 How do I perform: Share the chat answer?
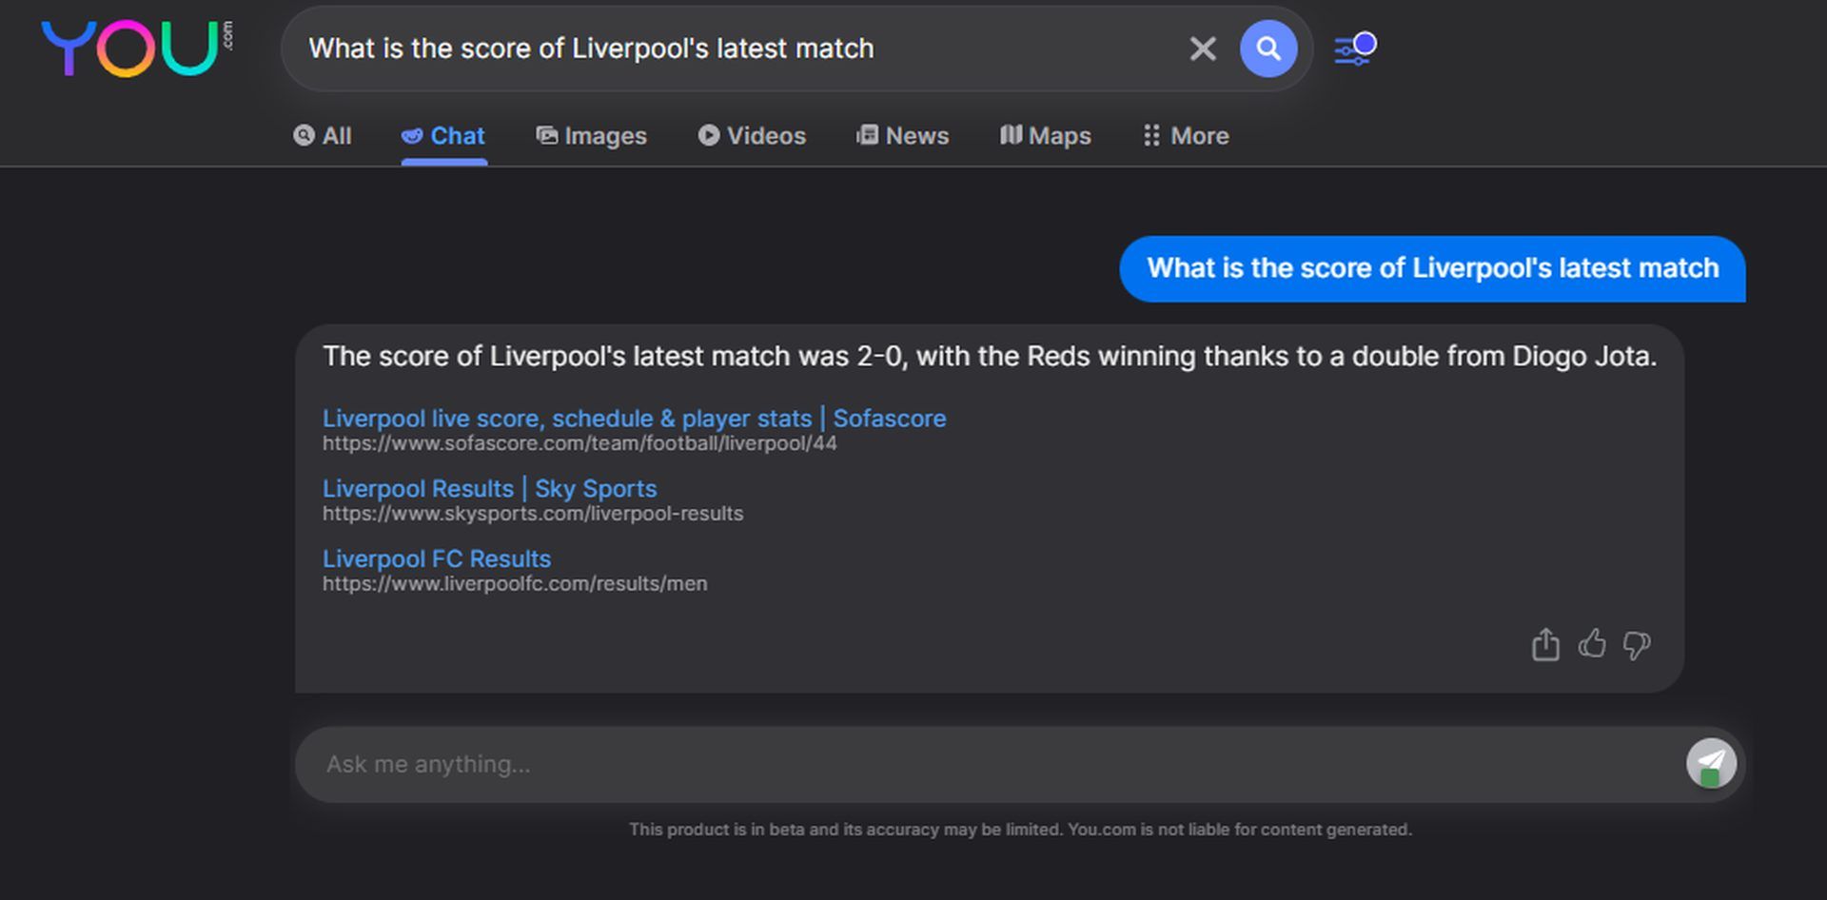(x=1545, y=645)
